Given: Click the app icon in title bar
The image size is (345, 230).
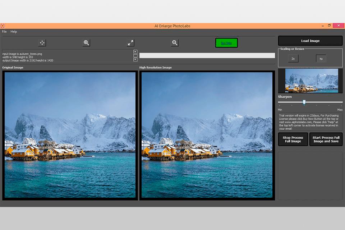Looking at the screenshot, I should point(3,26).
